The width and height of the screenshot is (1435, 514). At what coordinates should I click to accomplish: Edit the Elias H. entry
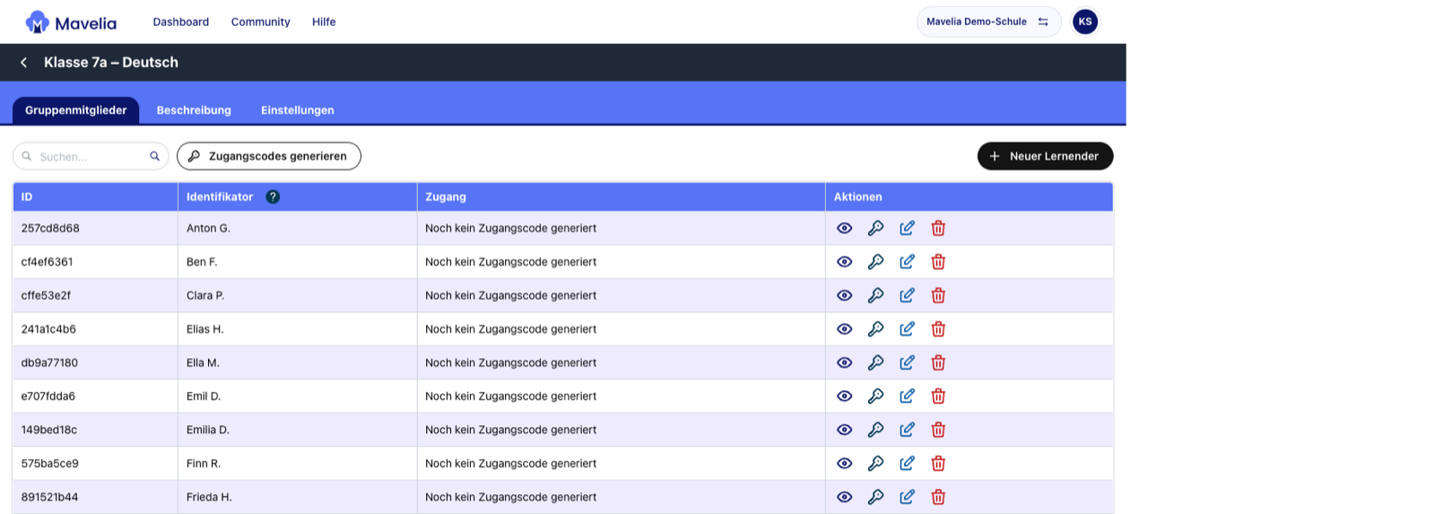(x=907, y=329)
